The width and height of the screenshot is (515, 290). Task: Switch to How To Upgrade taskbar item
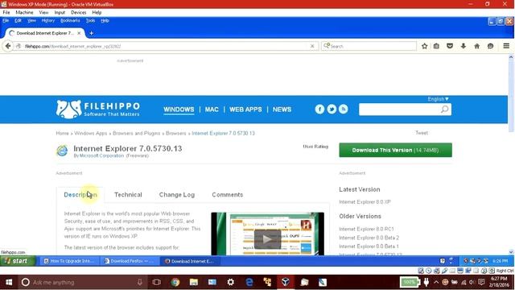[70, 261]
